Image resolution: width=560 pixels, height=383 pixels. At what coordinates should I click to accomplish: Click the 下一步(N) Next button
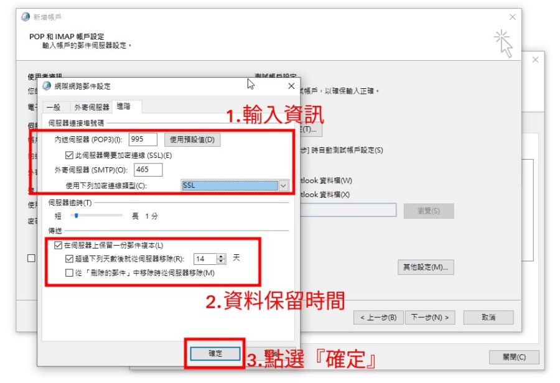click(430, 317)
